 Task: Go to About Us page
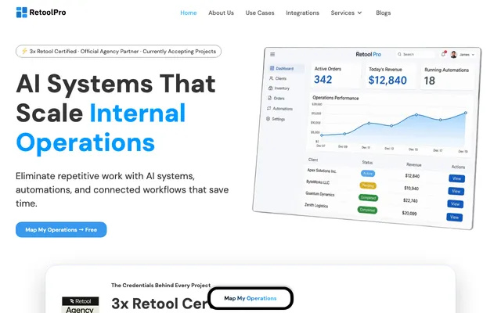[x=221, y=13]
